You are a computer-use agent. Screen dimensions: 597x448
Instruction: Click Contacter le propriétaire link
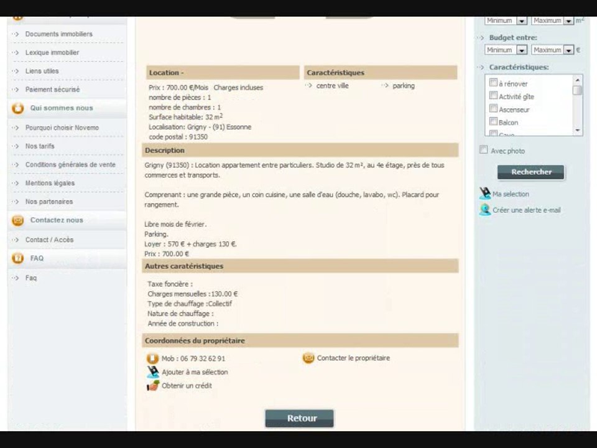[x=353, y=358]
